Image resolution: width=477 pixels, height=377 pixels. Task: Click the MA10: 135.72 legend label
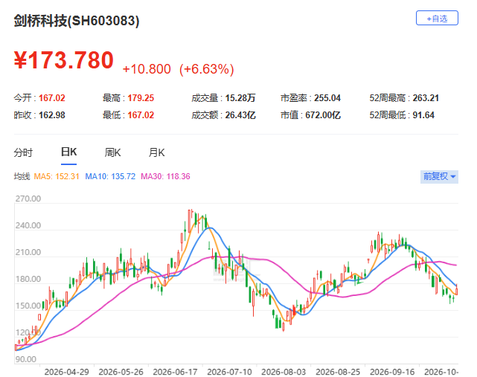tap(110, 176)
